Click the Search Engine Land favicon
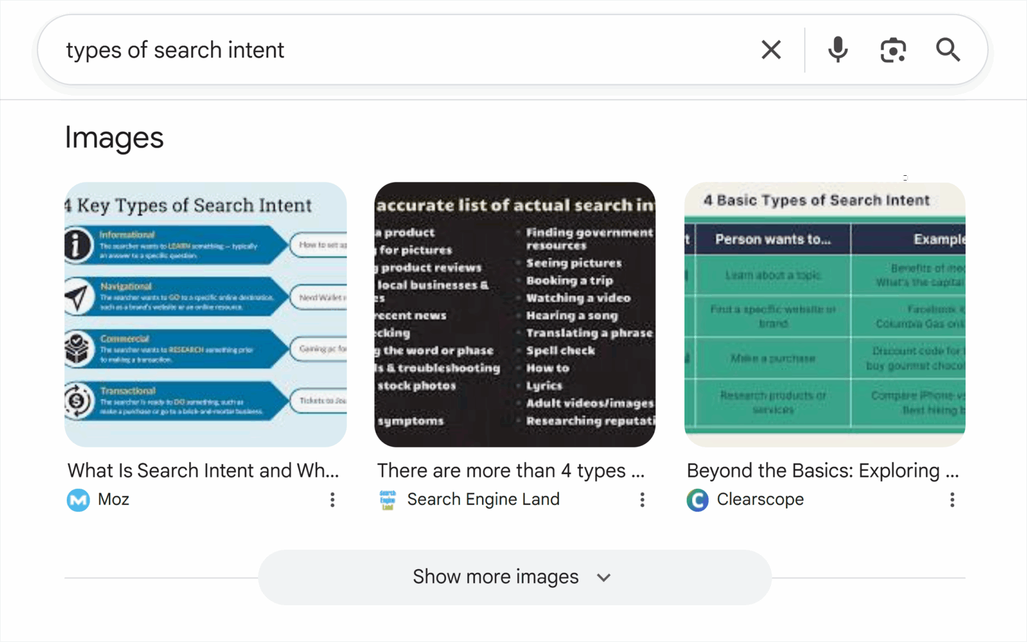 point(387,500)
